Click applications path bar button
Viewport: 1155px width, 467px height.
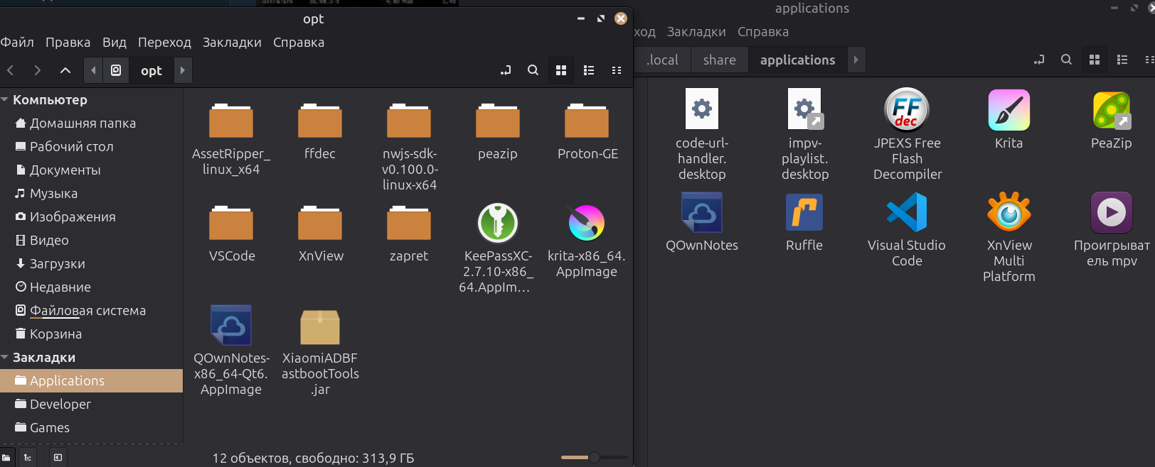(798, 60)
